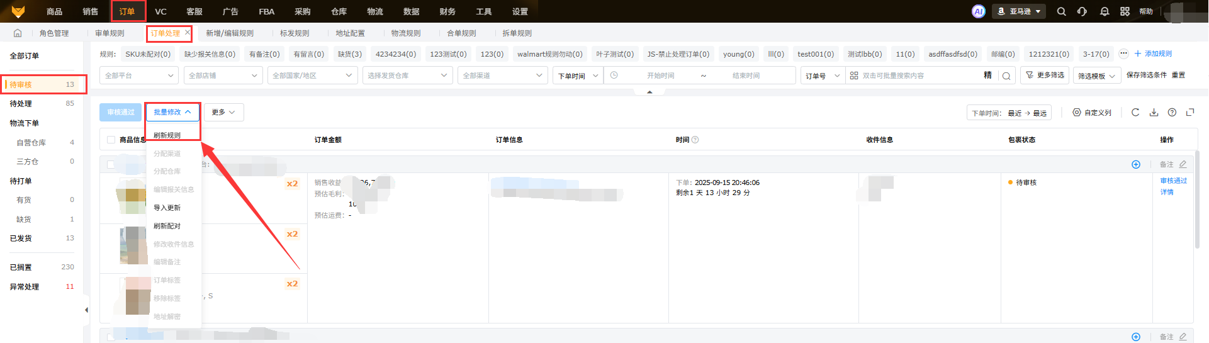The height and width of the screenshot is (343, 1209).
Task: Click the 批量修改 button
Action: point(172,112)
